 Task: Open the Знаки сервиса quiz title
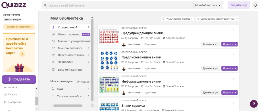133,106
